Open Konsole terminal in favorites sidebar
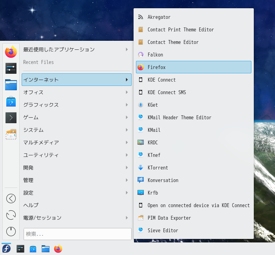The height and width of the screenshot is (255, 275). point(11,118)
